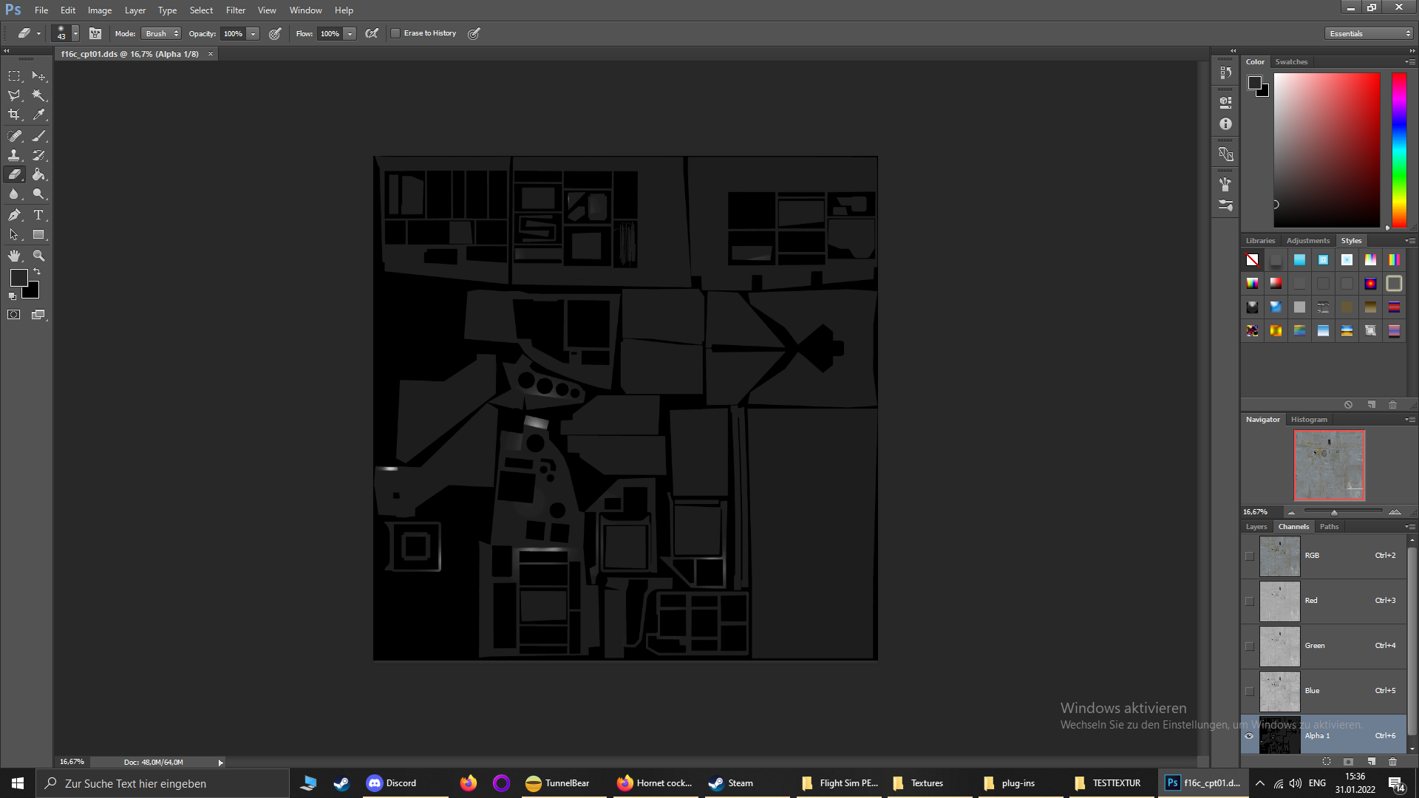Viewport: 1419px width, 798px height.
Task: Click the Navigator preview thumbnail
Action: coord(1329,465)
